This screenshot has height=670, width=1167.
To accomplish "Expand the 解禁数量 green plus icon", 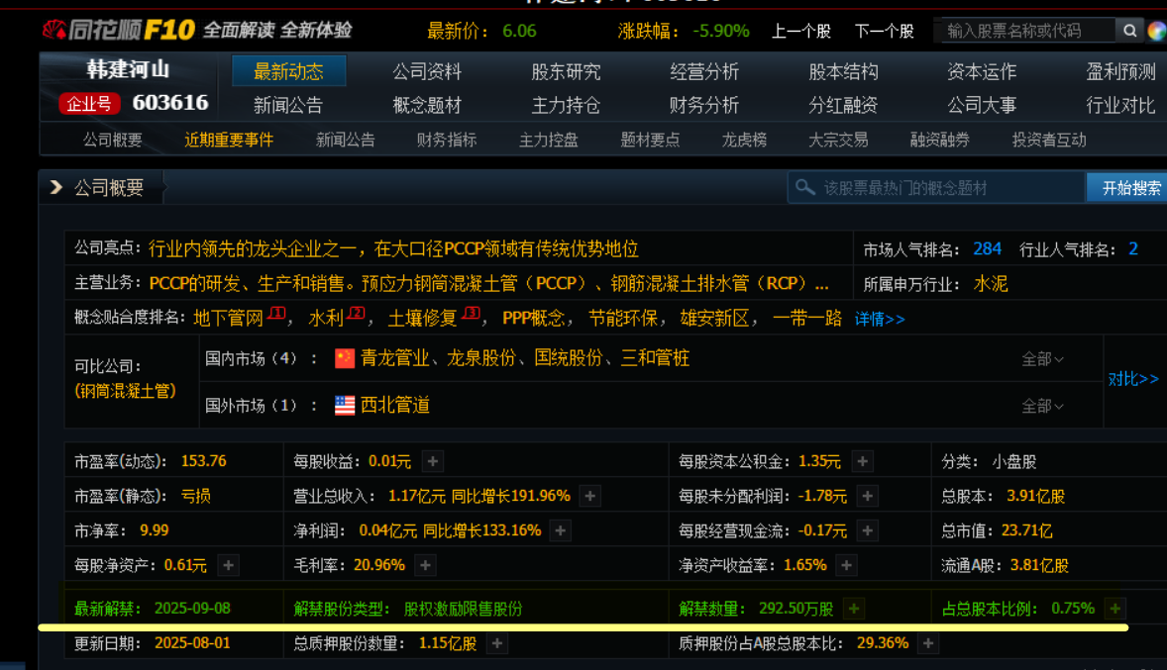I will point(854,609).
